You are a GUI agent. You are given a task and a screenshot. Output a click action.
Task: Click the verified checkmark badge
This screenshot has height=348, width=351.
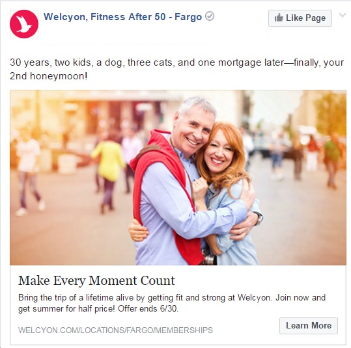pos(210,16)
